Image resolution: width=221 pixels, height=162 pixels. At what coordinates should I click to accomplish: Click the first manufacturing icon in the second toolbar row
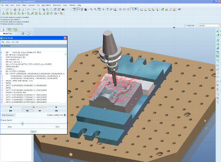click(3, 13)
